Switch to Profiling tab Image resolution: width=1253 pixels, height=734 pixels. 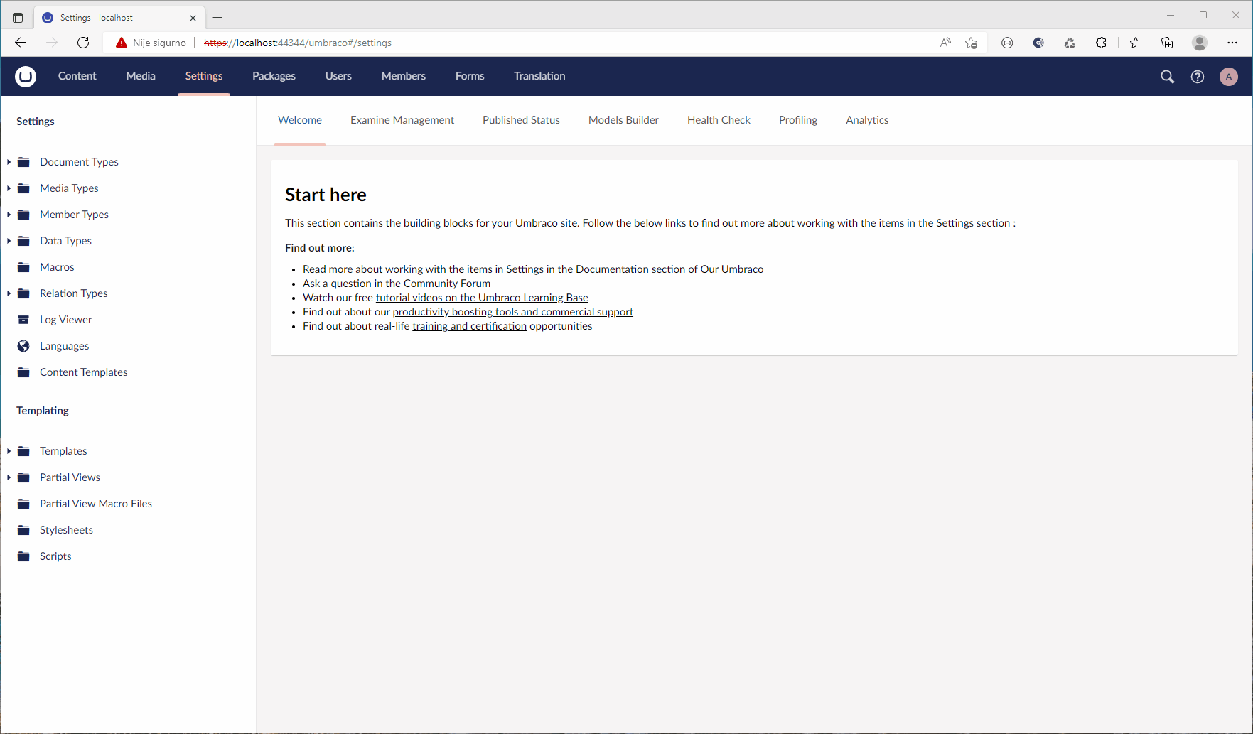tap(798, 120)
